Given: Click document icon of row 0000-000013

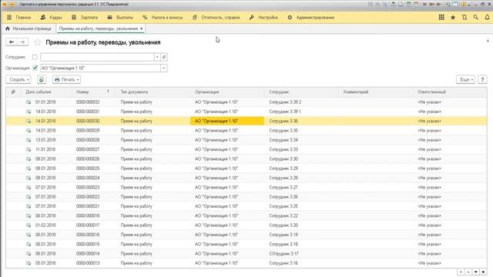Looking at the screenshot, I should tap(29, 263).
